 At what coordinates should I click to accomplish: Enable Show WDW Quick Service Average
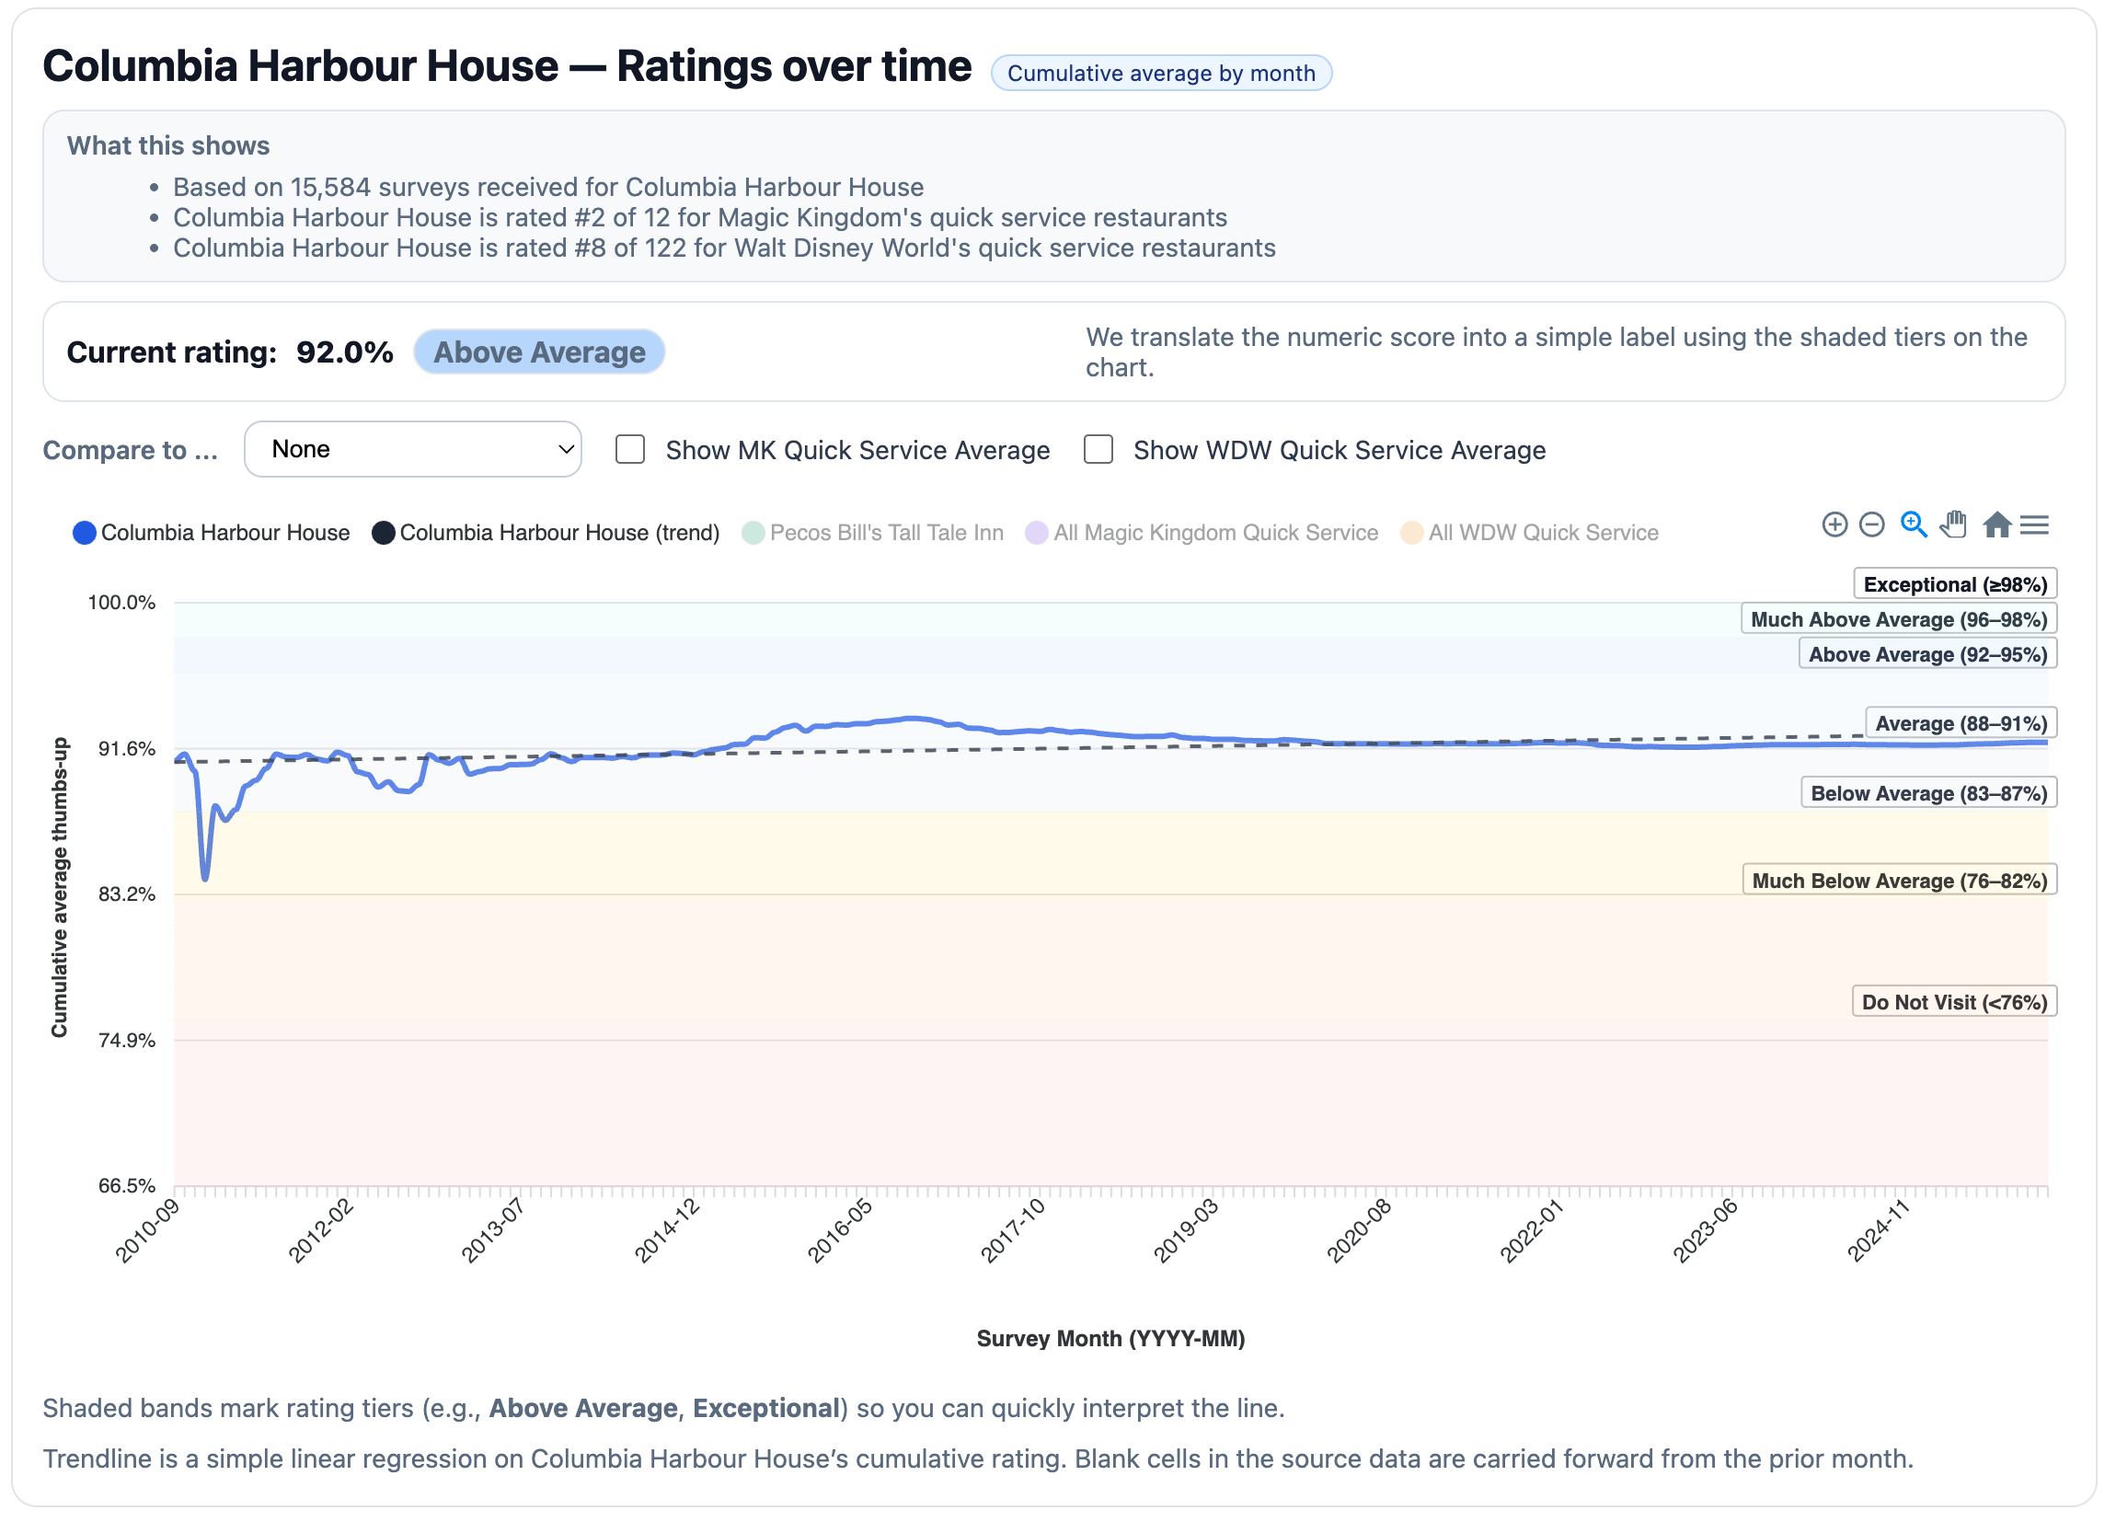[1098, 449]
